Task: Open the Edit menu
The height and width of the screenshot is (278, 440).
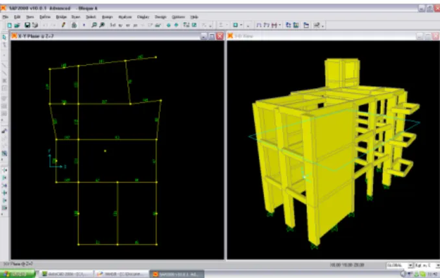Action: pos(17,17)
